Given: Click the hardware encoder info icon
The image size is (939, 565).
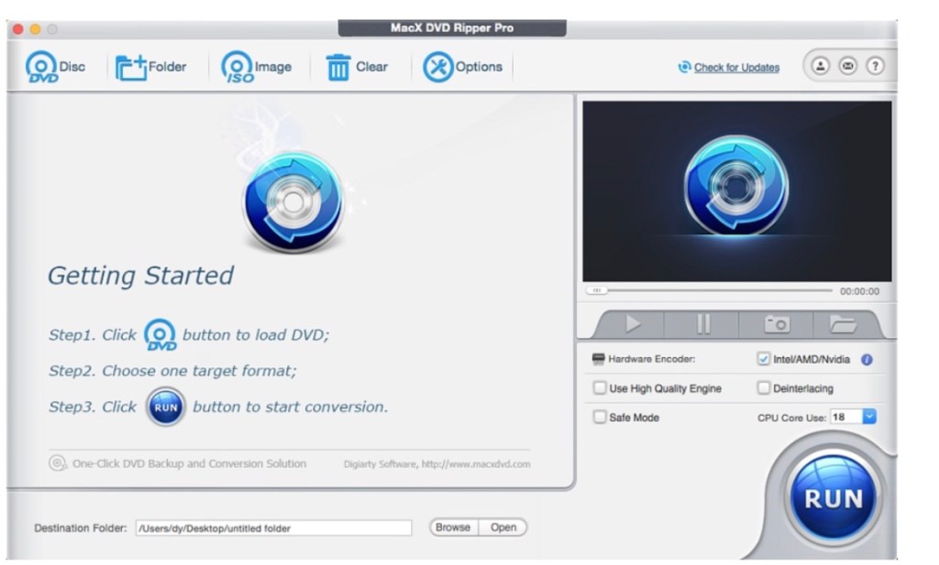Looking at the screenshot, I should (x=867, y=359).
